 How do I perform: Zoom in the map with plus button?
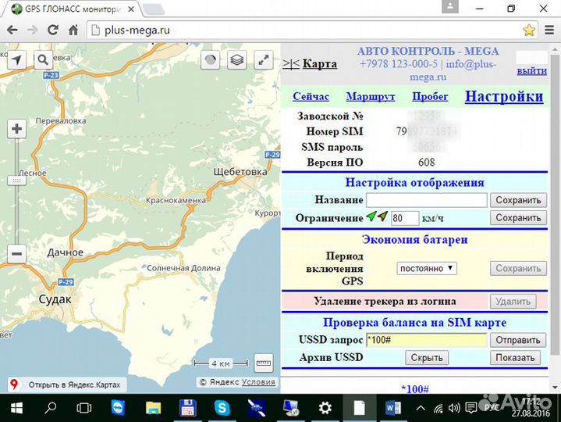pos(17,129)
